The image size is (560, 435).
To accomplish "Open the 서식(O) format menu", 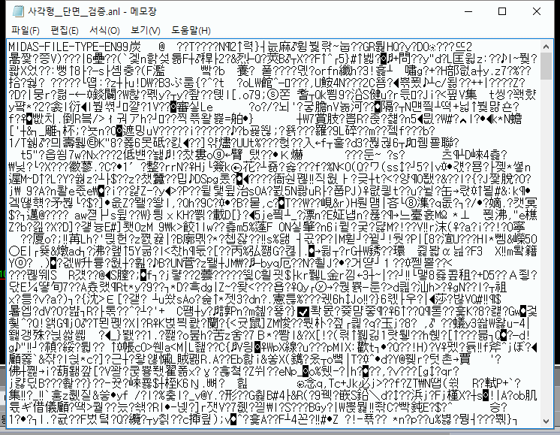I will click(104, 30).
